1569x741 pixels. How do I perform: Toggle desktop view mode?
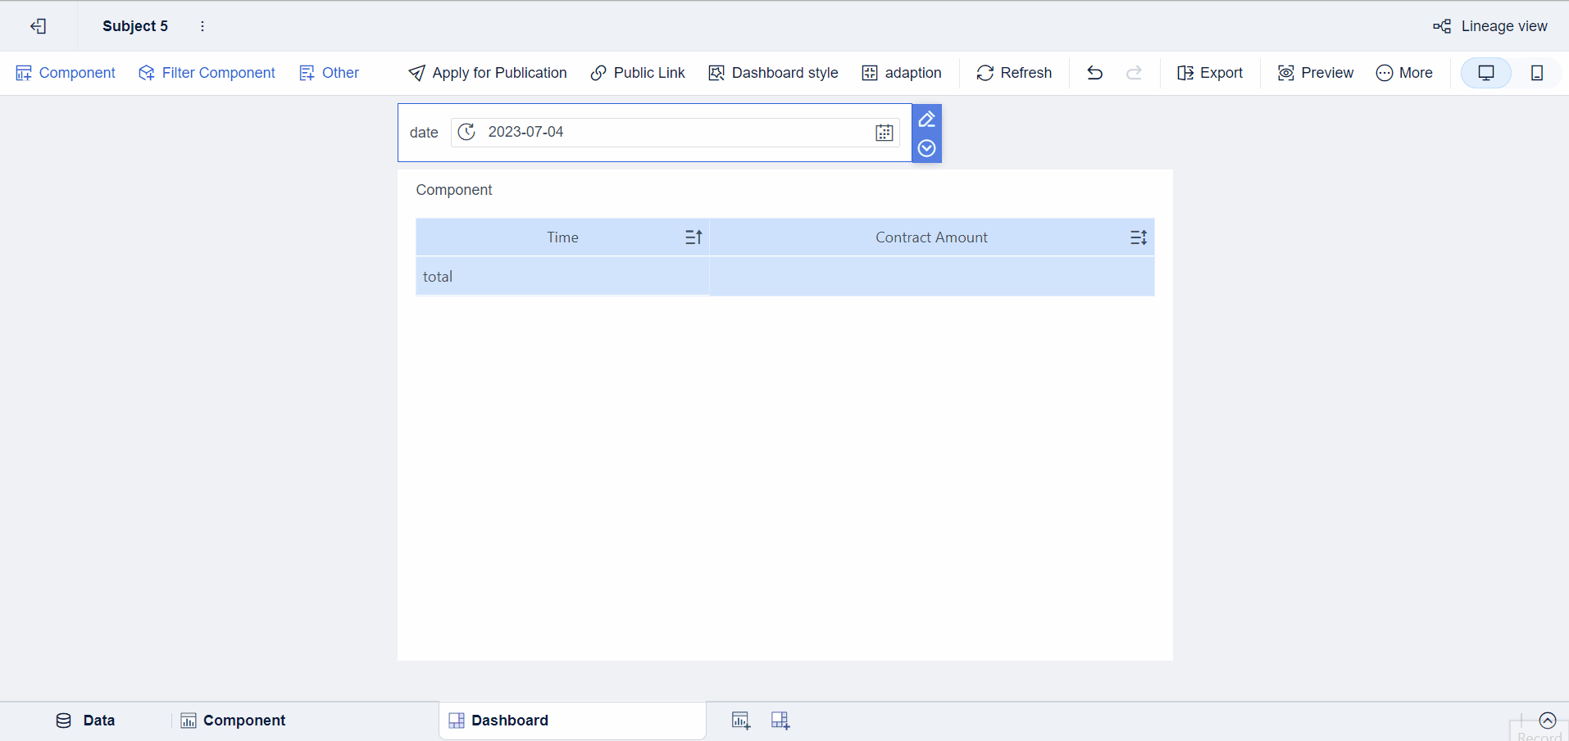(1485, 73)
